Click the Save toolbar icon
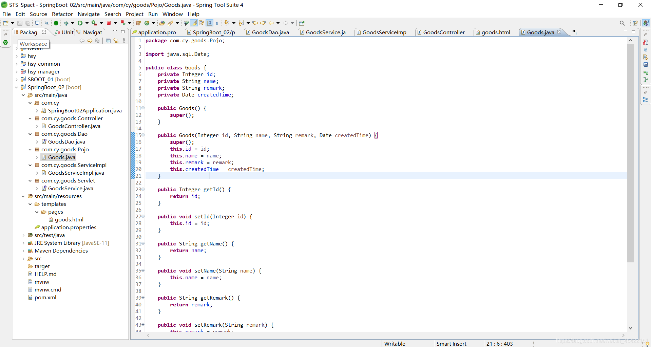Image resolution: width=651 pixels, height=347 pixels. click(x=20, y=23)
